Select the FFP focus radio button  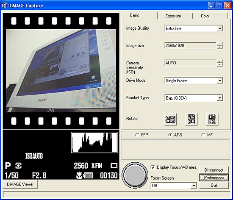click(x=137, y=135)
